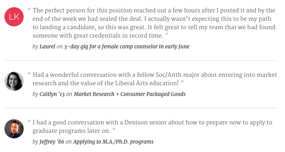285x152 pixels.
Task: Select Jeffrey's Denison senior testimonial text
Action: 152,127
